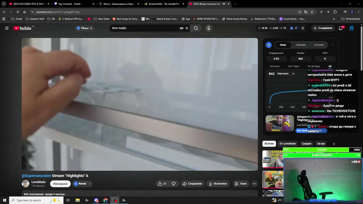The image size is (363, 204).
Task: Switch to the vidIQ Overview tab
Action: (x=301, y=45)
